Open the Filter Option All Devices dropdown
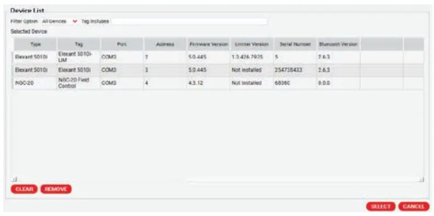The image size is (434, 216). pos(59,21)
